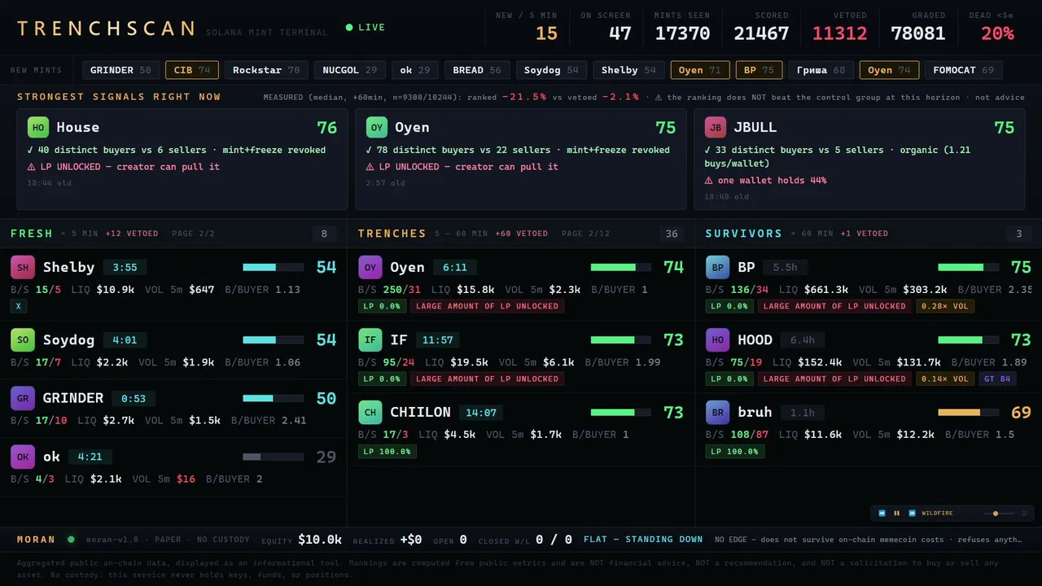This screenshot has width=1042, height=586.
Task: Click the BP token avatar in Survivors
Action: (x=718, y=267)
